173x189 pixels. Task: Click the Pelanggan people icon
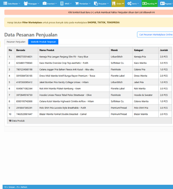tap(26, 3)
